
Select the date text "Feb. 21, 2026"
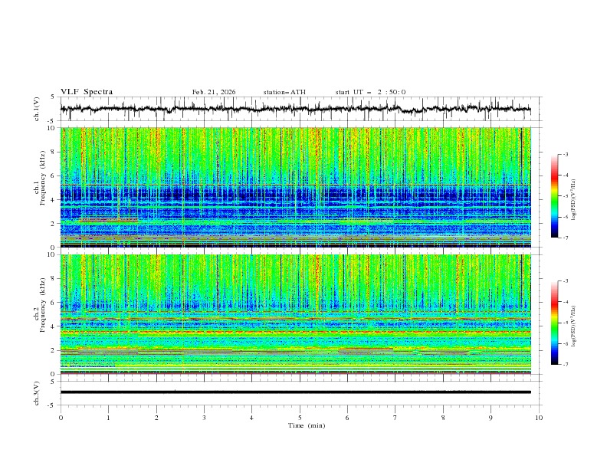[x=214, y=92]
